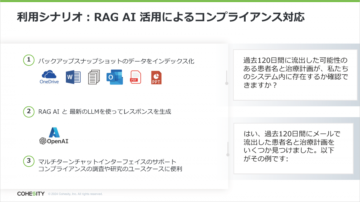Image resolution: width=360 pixels, height=202 pixels.
Task: Click the Cohesity logo in footer
Action: 31,194
